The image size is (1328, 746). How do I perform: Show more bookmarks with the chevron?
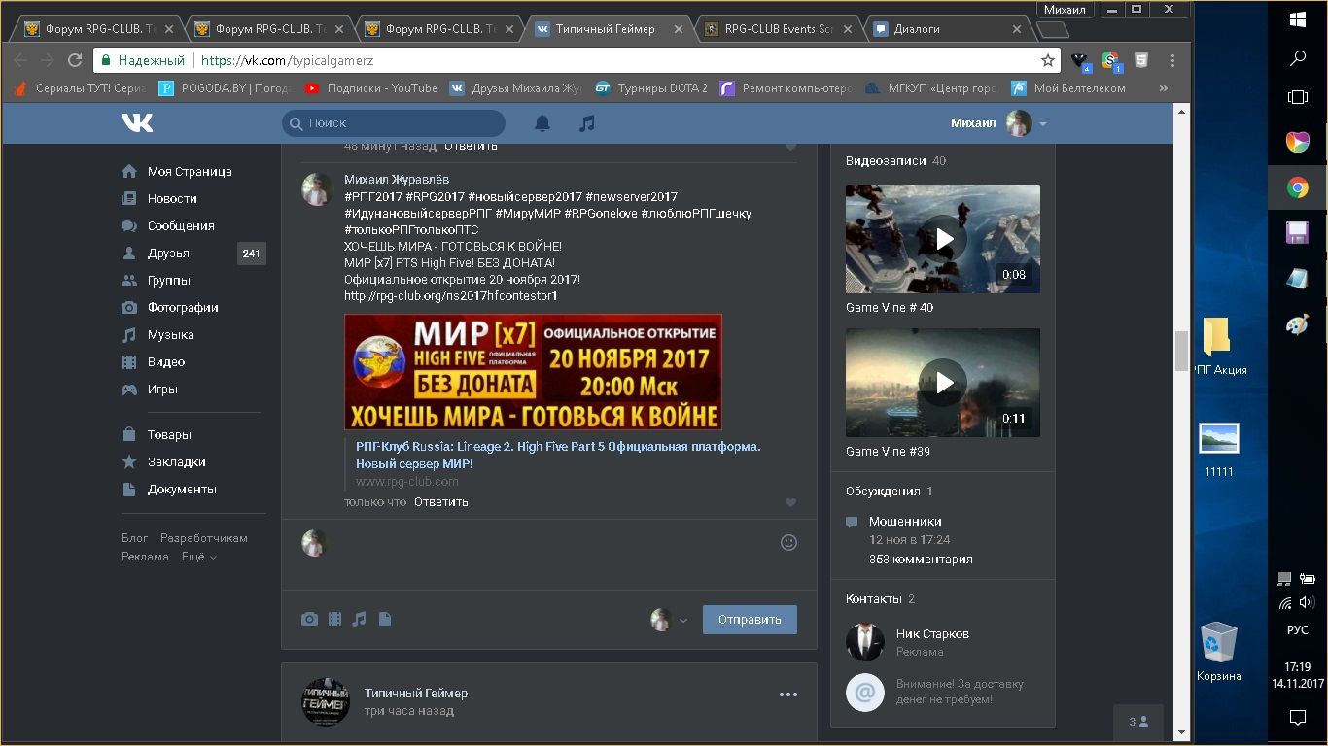pos(1163,88)
